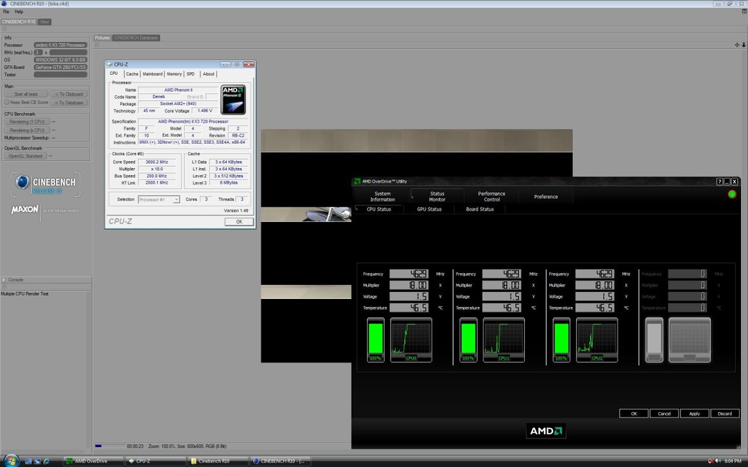748x467 pixels.
Task: Open System Information tab in OverDrive
Action: [382, 196]
